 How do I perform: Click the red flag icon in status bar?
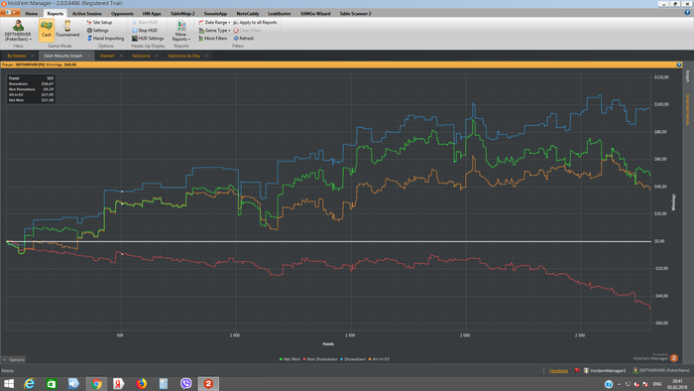(577, 370)
